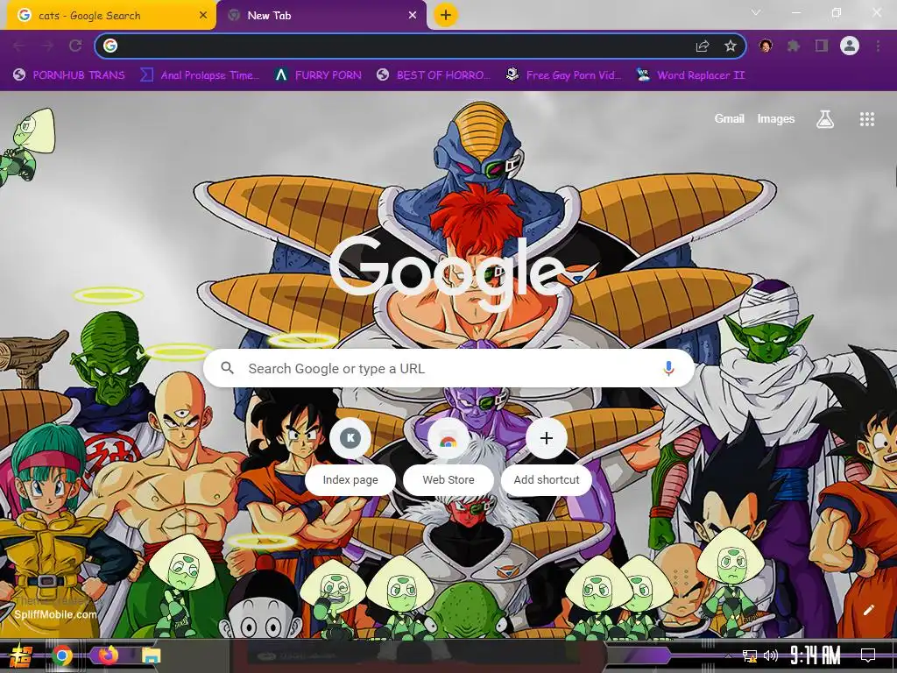Open the notification center icon
The height and width of the screenshot is (673, 897).
868,655
